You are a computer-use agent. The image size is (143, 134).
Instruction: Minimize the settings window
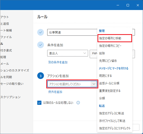[118, 5]
